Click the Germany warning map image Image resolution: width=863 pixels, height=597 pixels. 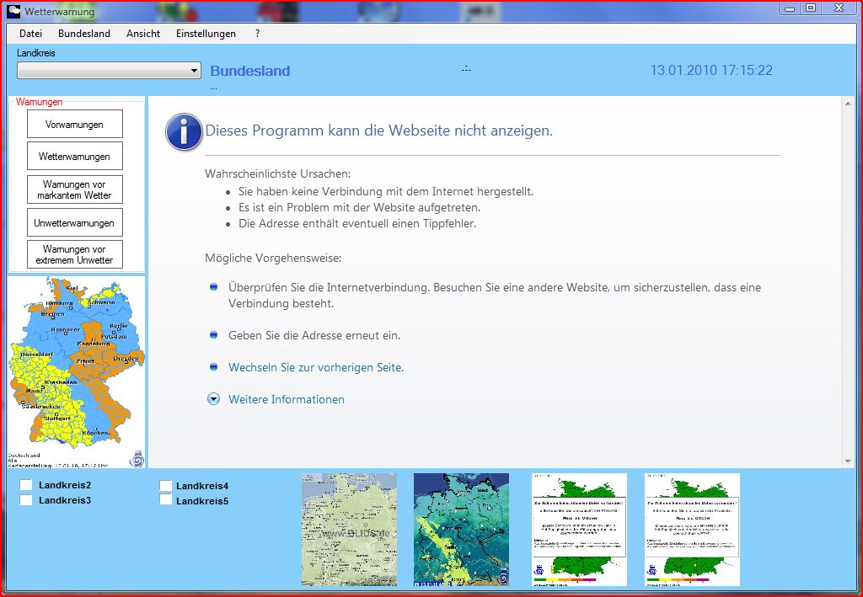click(x=76, y=370)
